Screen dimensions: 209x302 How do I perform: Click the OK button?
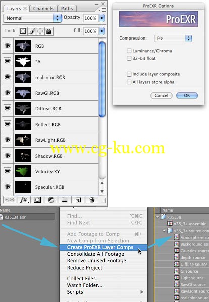point(187,96)
